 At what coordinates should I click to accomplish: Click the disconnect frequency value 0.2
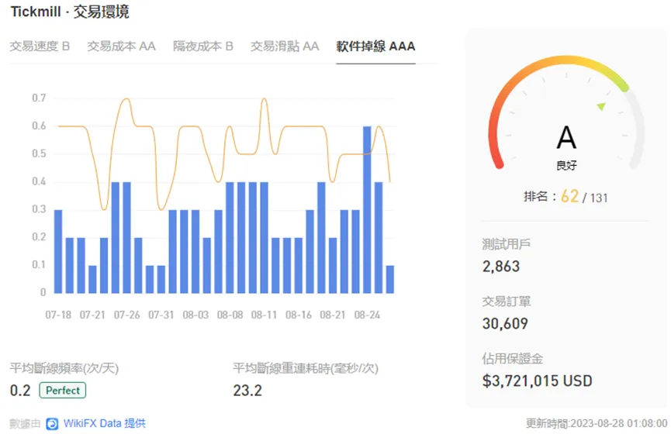(20, 391)
